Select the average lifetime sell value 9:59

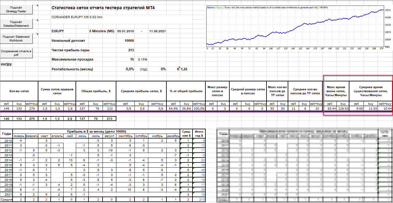[x=357, y=108]
